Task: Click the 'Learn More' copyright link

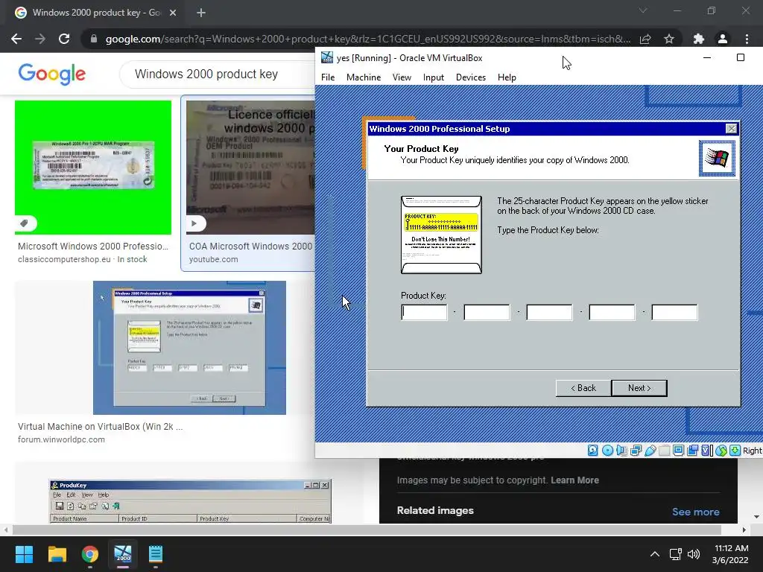Action: coord(574,480)
